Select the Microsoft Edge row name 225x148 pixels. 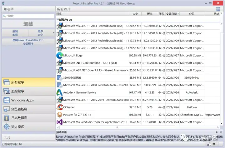pyautogui.click(x=73, y=56)
